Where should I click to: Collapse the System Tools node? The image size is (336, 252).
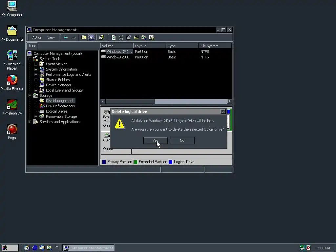[x=30, y=59]
